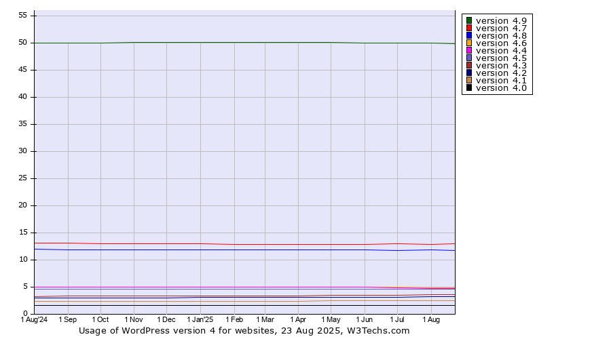611x339 pixels.
Task: Select the "version 4.8" legend label
Action: pos(501,35)
